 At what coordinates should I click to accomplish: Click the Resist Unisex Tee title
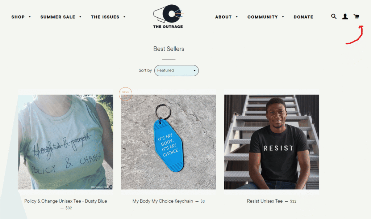[x=264, y=201]
